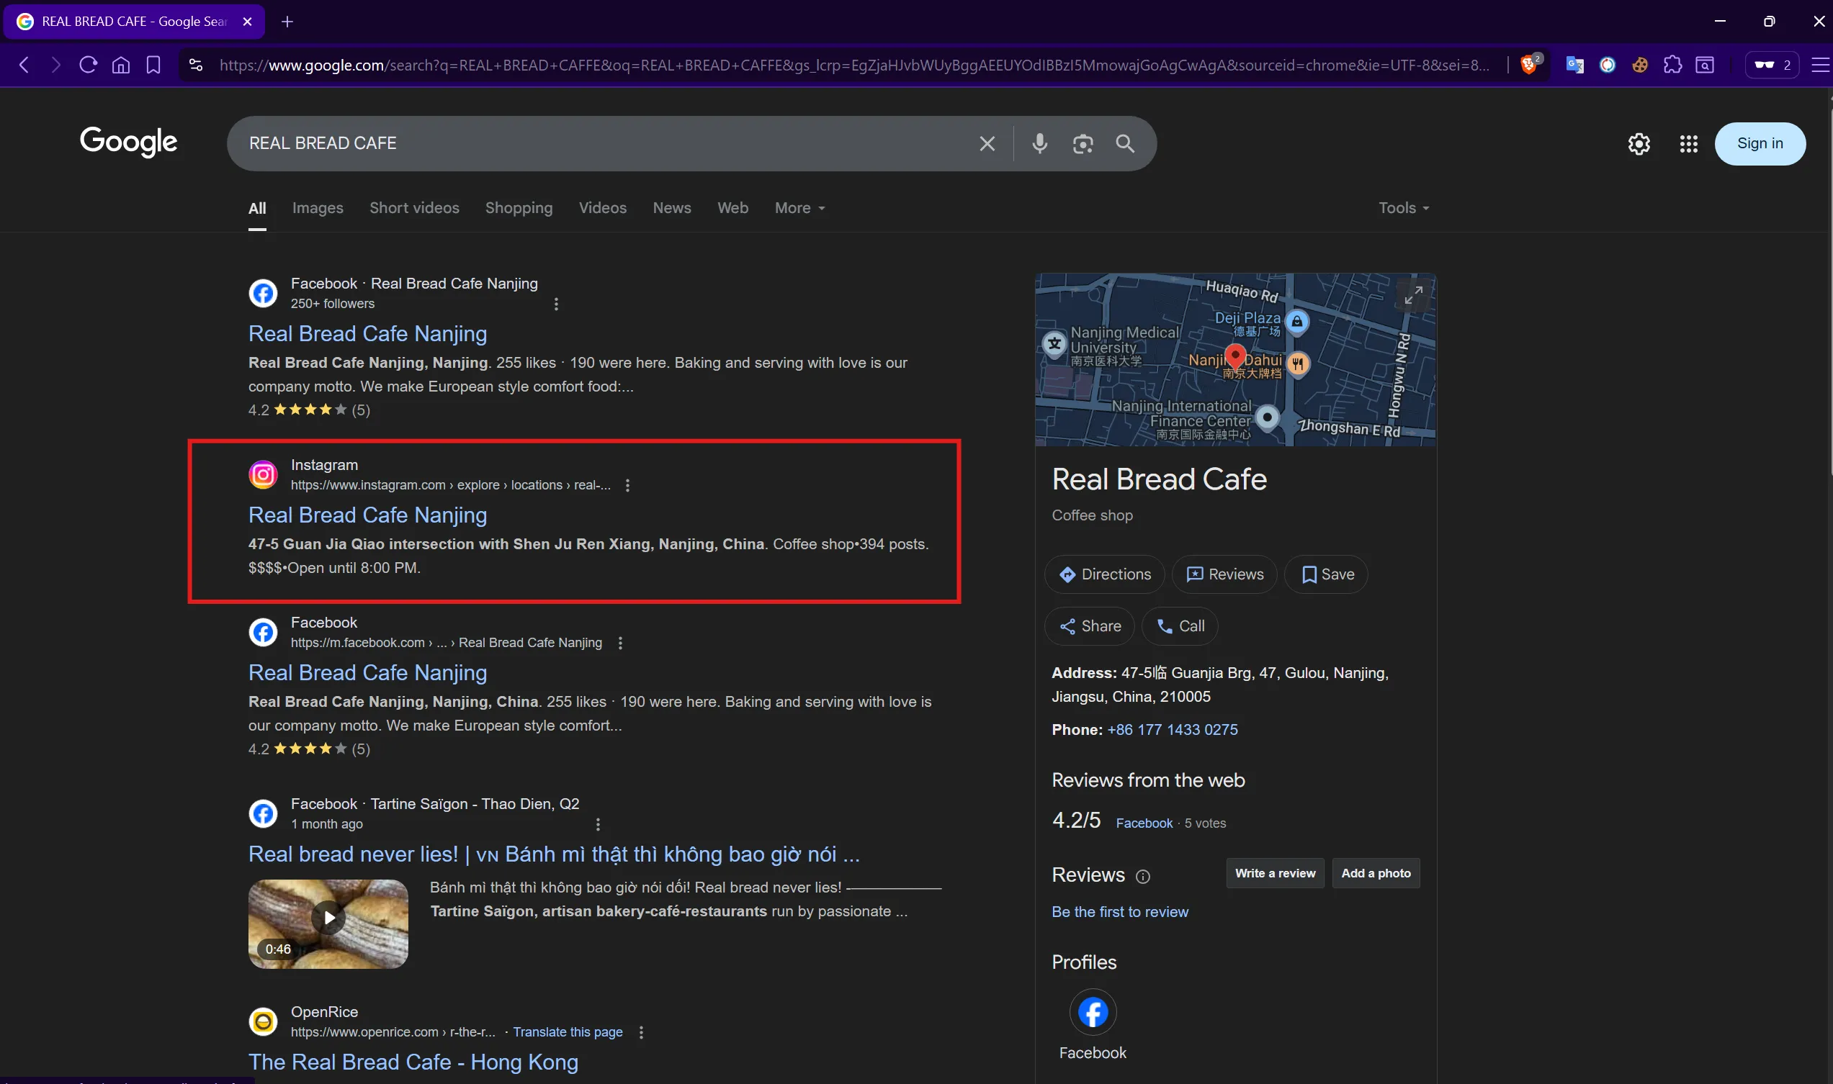
Task: Open Be the first to review link
Action: tap(1120, 912)
